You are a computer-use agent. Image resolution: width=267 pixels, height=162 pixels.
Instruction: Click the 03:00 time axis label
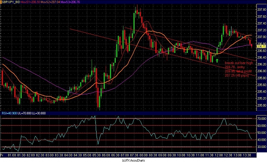click(50, 155)
